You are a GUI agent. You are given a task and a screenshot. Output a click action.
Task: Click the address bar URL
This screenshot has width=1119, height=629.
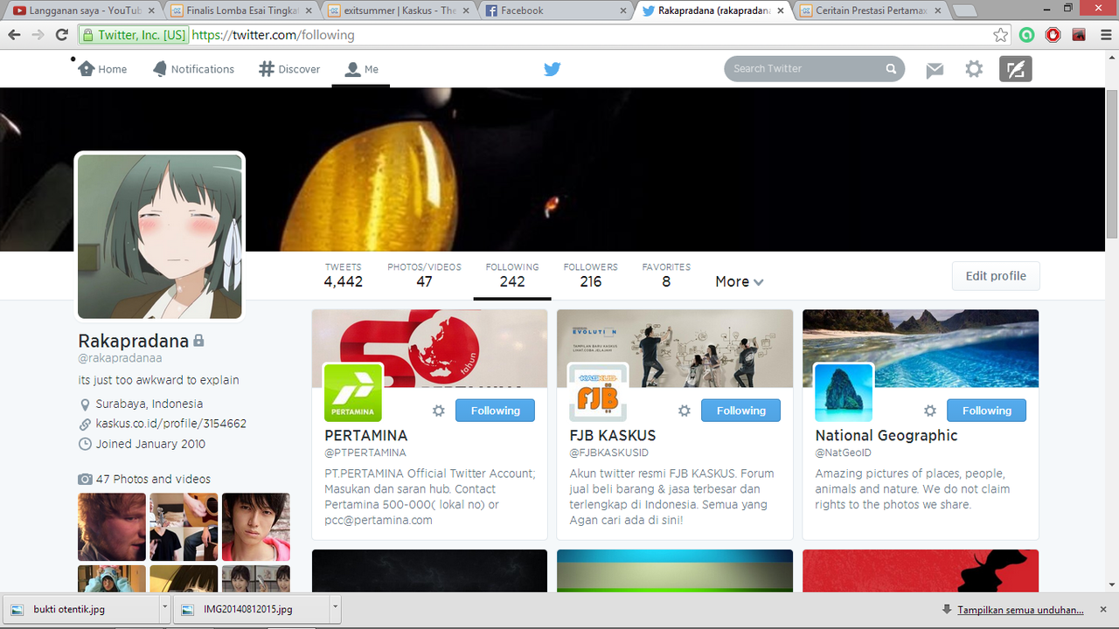273,35
